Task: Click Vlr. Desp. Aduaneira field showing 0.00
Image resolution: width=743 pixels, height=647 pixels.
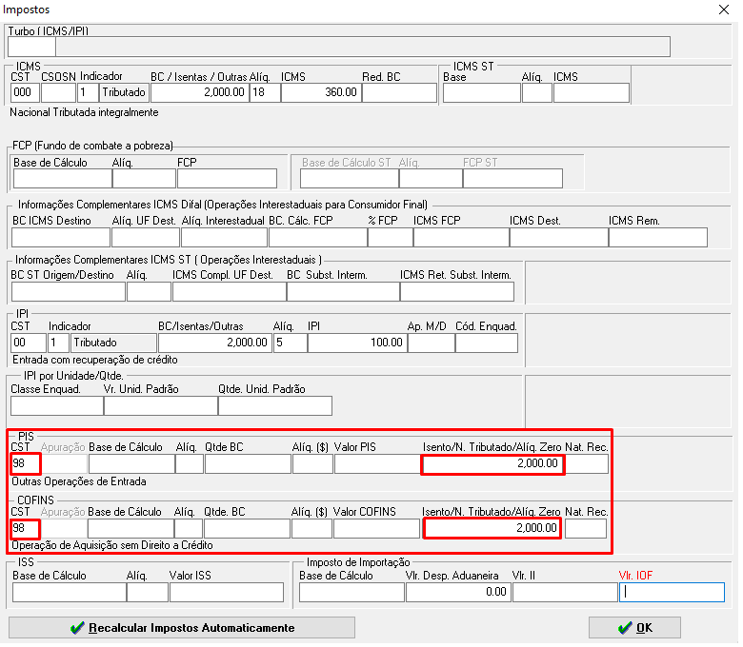Action: tap(458, 593)
